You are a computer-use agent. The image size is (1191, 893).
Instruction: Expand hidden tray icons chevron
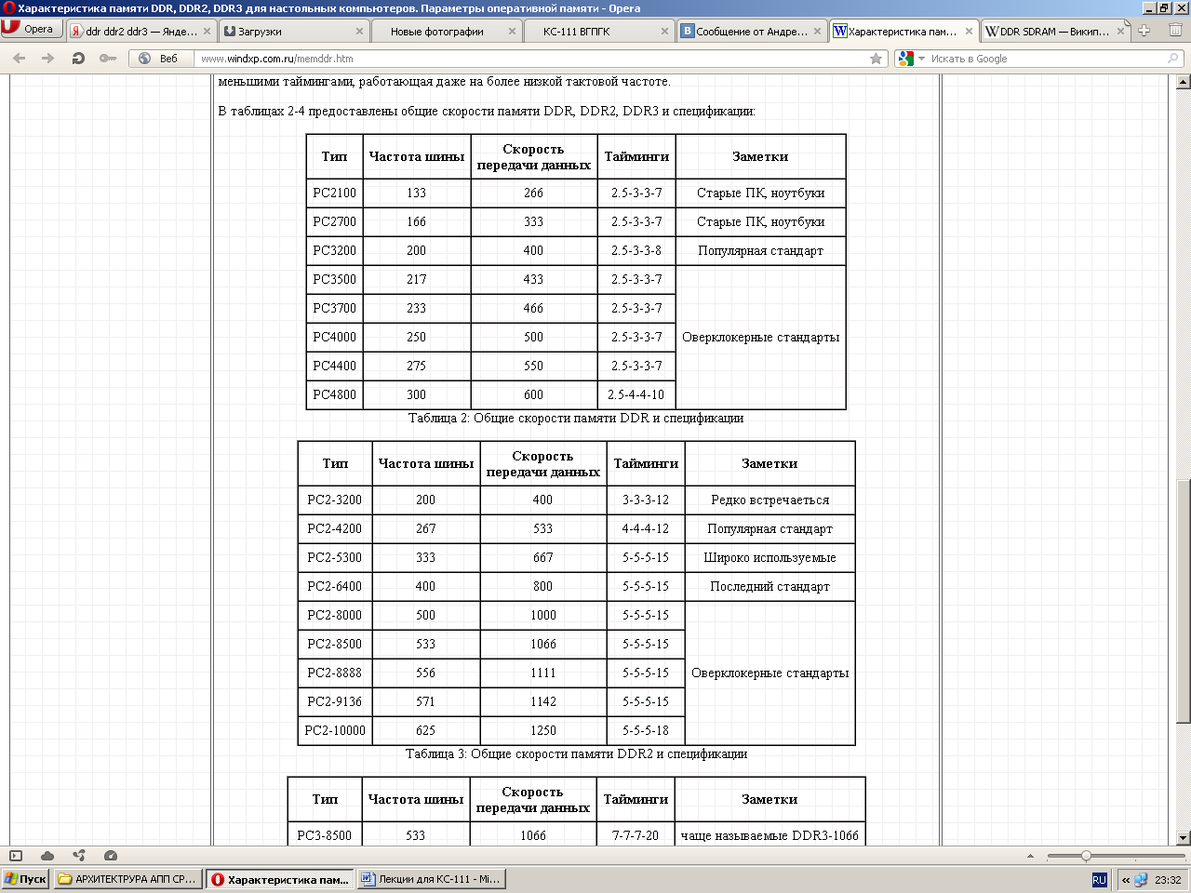1126,880
